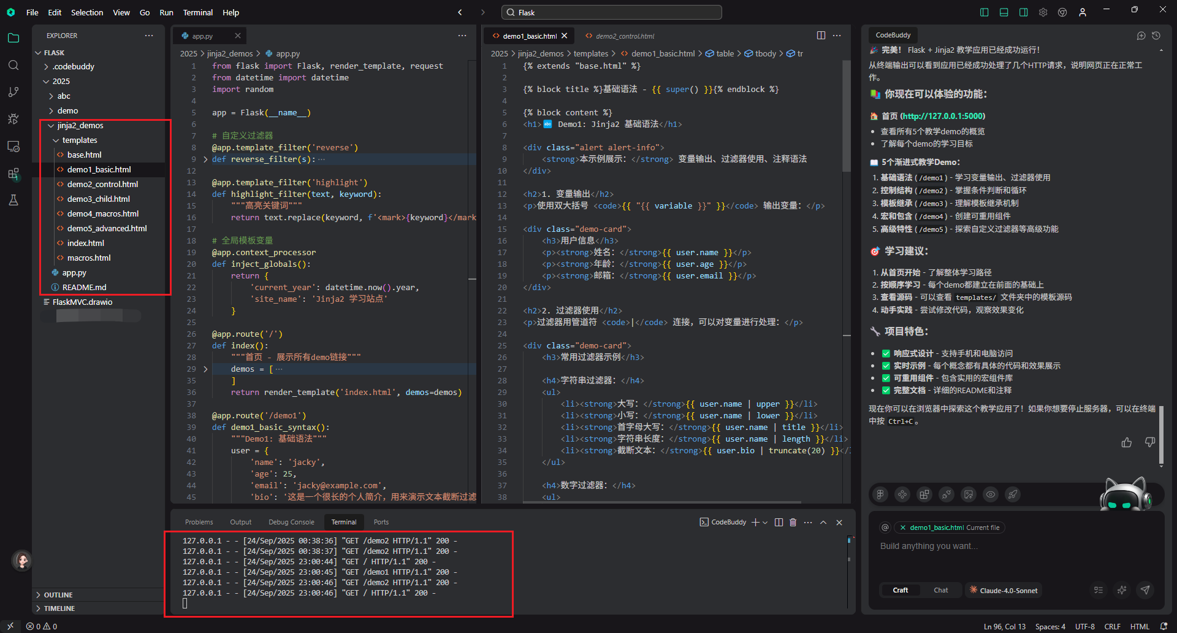Image resolution: width=1177 pixels, height=633 pixels.
Task: Open the http://127.0.0.1:5000 link
Action: (x=943, y=116)
